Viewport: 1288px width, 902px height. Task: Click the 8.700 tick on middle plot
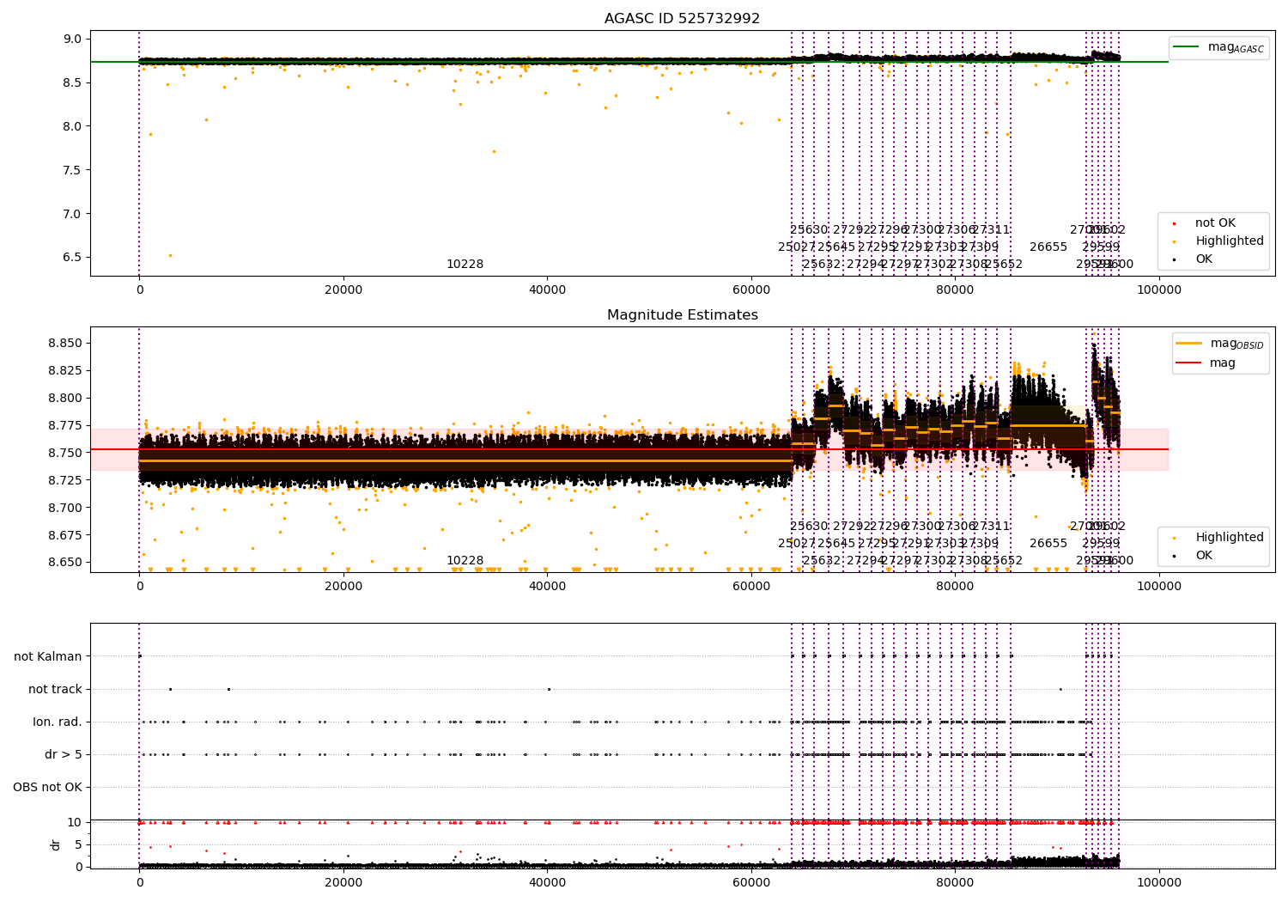coord(65,508)
